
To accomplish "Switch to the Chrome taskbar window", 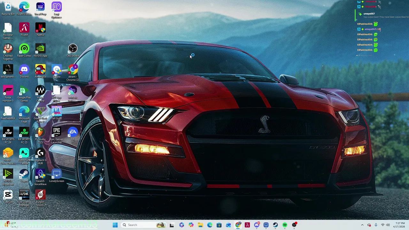I will [x=238, y=225].
